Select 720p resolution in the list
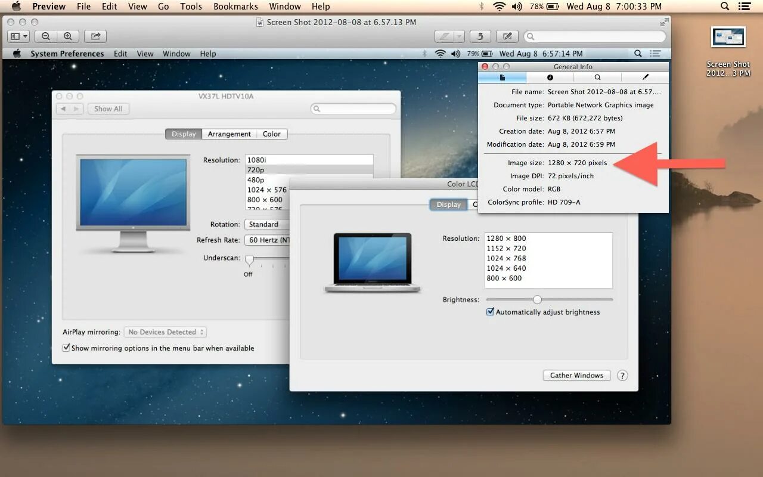Screen dimensions: 763x477 pos(309,170)
